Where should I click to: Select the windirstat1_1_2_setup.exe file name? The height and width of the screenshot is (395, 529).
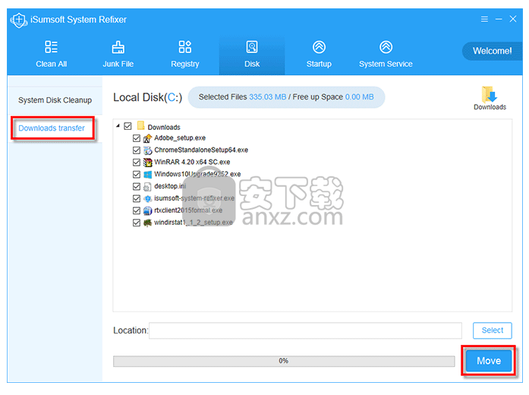[194, 223]
